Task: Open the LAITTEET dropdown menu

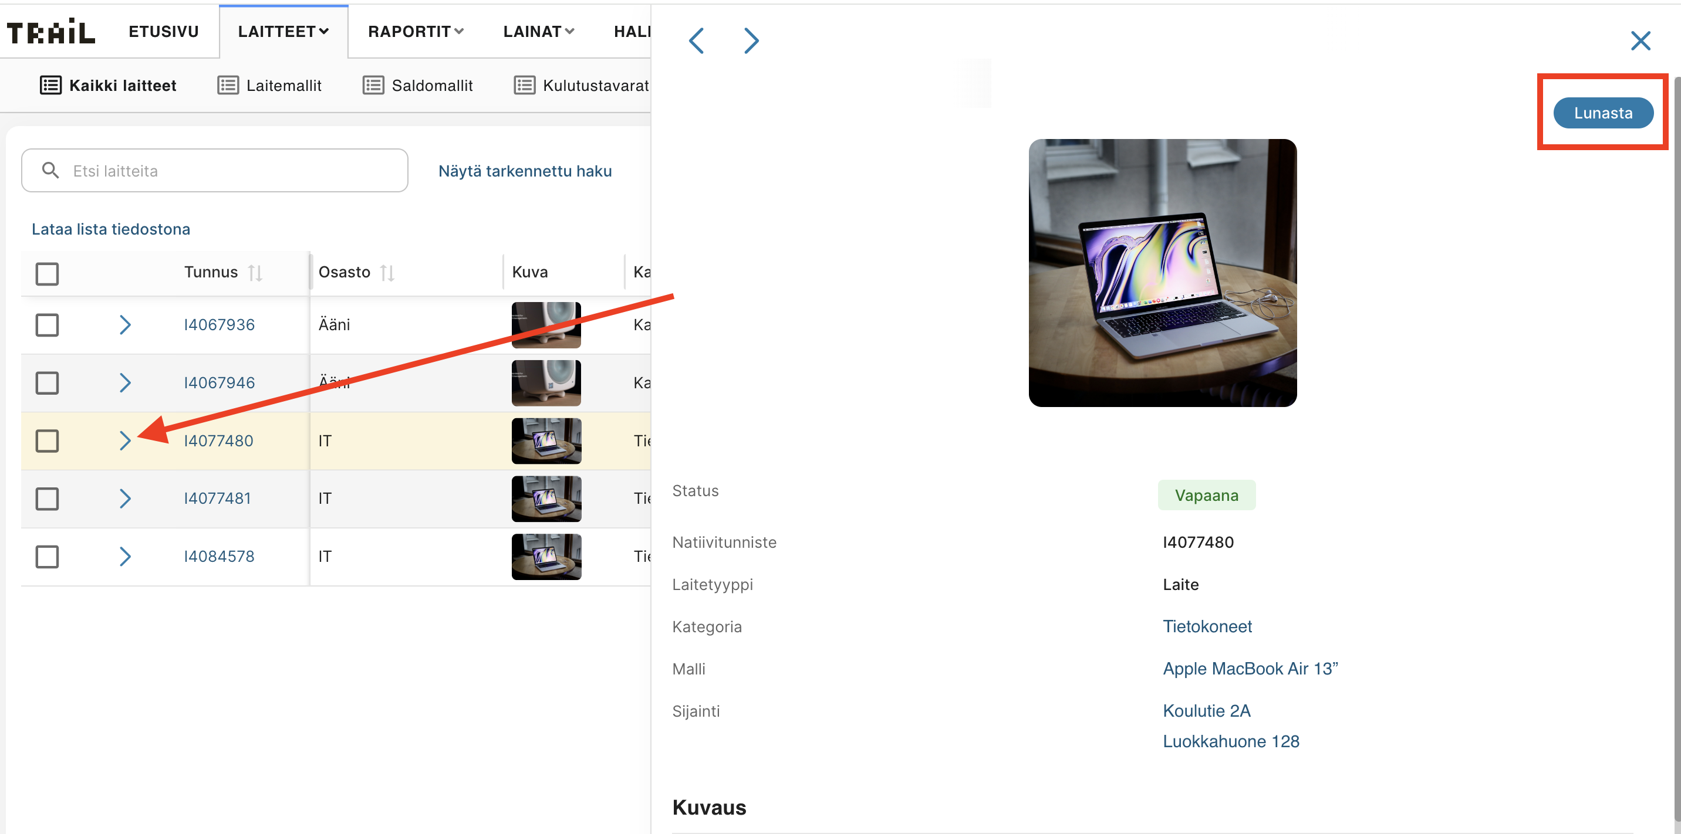Action: pos(283,31)
